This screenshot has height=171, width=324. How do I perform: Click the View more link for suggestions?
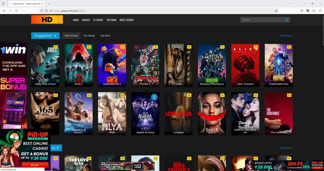click(286, 35)
